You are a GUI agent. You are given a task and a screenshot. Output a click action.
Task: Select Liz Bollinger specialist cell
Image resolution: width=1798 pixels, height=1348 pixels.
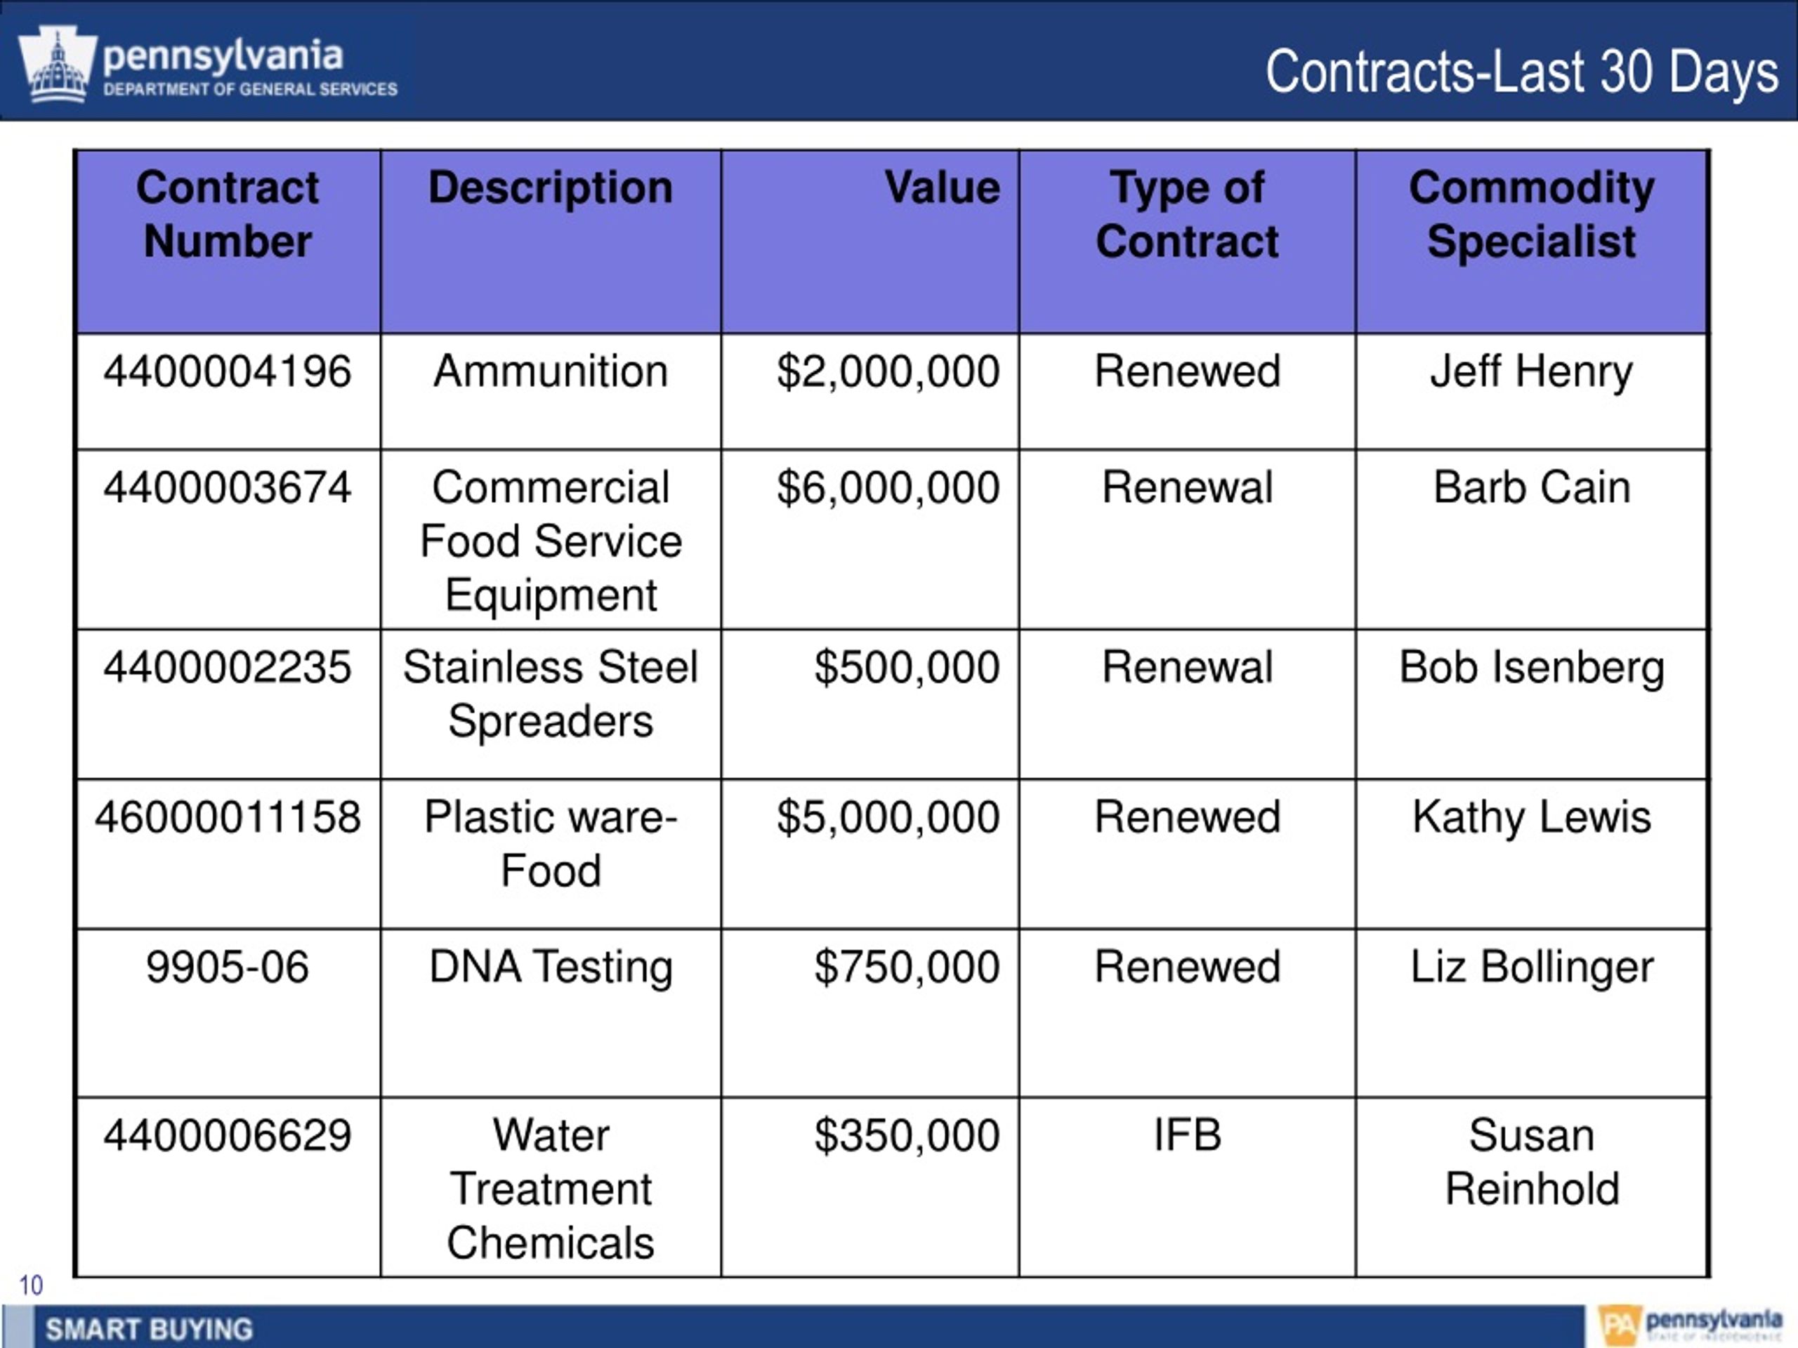click(x=1533, y=1013)
